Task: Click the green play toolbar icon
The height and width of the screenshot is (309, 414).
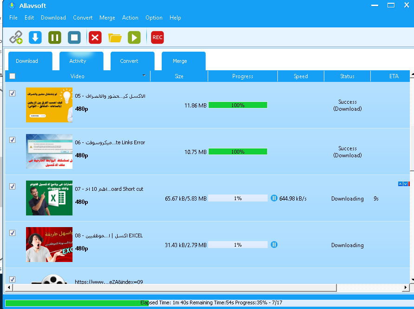Action: point(134,37)
